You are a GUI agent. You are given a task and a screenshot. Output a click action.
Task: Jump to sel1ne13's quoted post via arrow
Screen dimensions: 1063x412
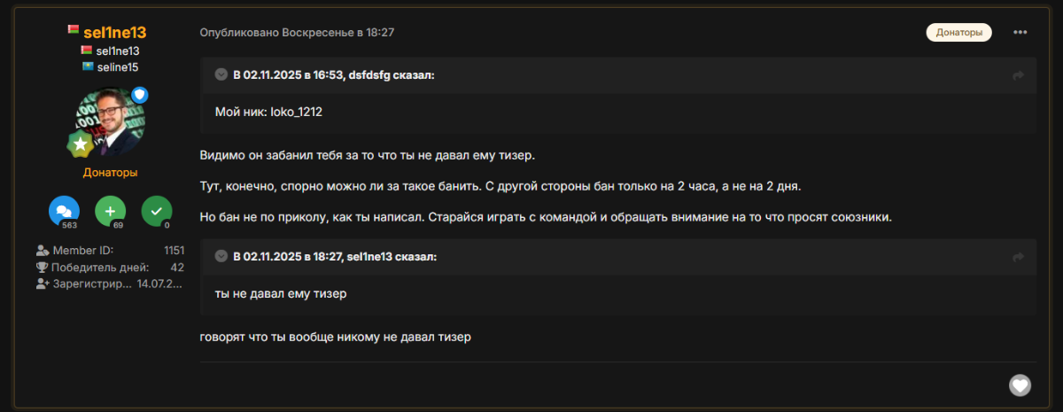(x=1019, y=257)
